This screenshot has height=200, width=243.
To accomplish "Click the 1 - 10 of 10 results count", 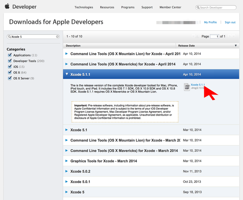I will tap(74, 36).
